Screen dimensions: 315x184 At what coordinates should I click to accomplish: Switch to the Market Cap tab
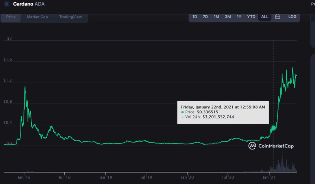tap(37, 17)
